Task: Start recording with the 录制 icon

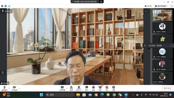Action: click(94, 88)
